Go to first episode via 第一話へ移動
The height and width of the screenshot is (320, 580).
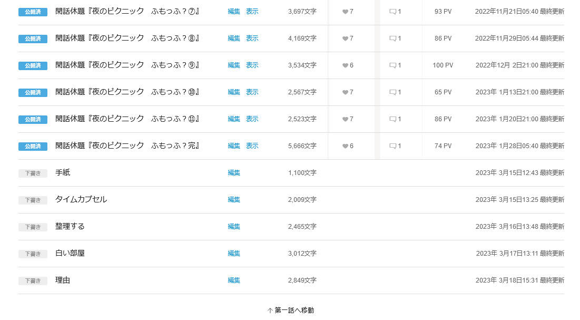click(x=291, y=310)
